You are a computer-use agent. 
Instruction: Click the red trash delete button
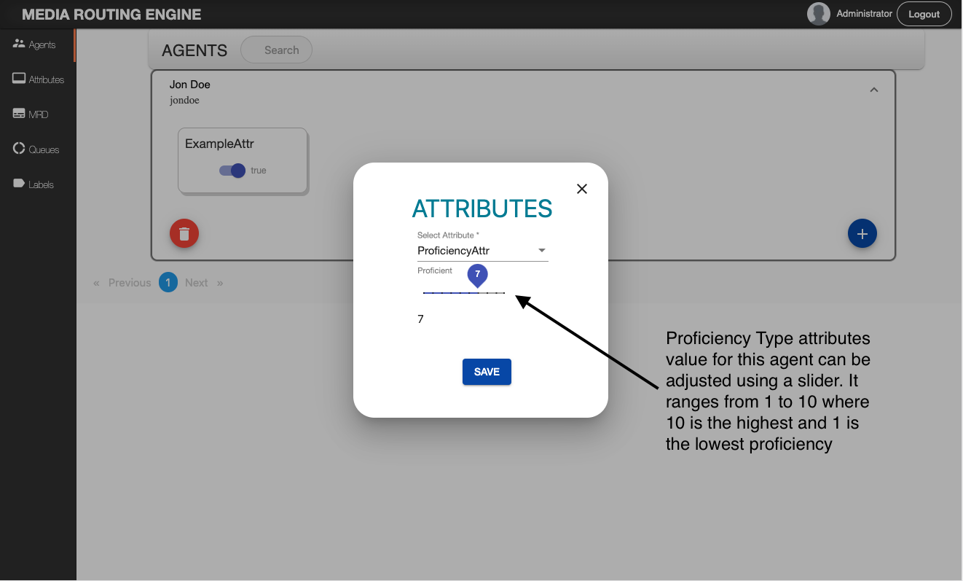click(x=184, y=234)
